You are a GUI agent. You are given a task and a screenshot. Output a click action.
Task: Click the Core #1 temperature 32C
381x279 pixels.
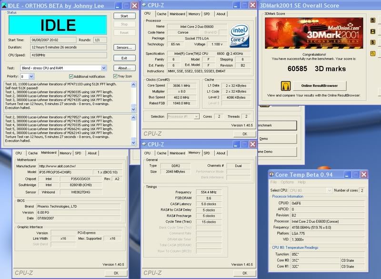click(315, 266)
